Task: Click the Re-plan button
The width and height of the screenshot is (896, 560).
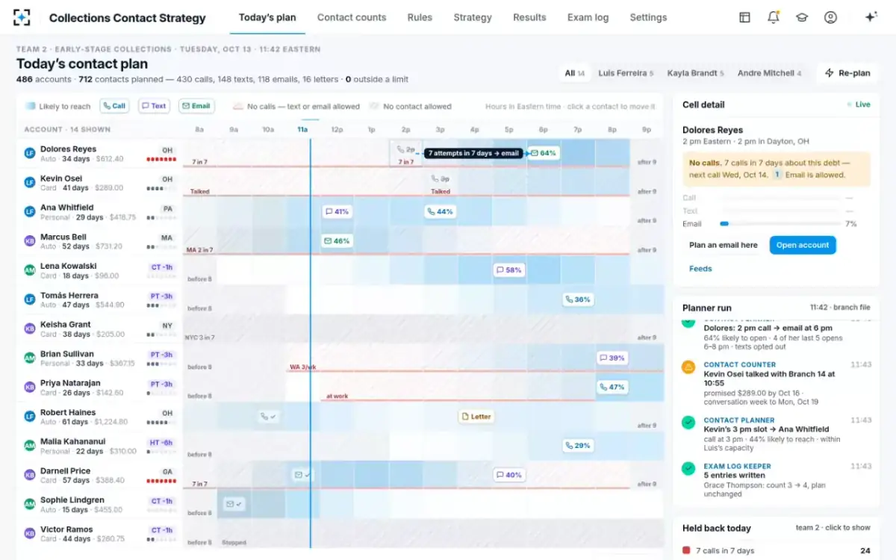Action: tap(847, 73)
